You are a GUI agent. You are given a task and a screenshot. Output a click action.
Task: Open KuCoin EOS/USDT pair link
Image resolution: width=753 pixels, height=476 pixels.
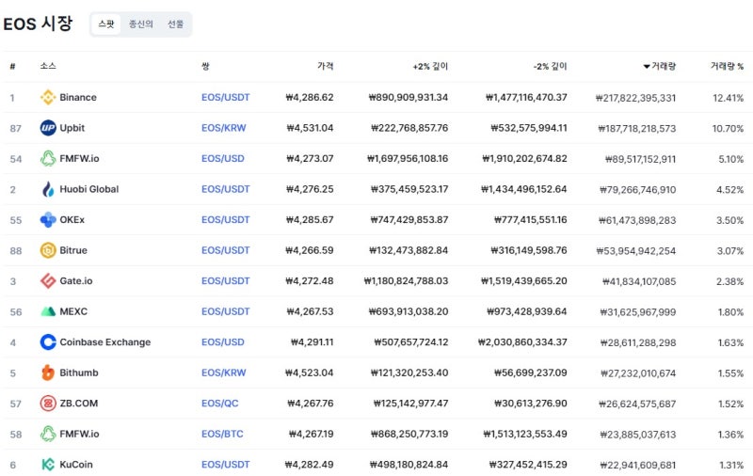point(225,465)
